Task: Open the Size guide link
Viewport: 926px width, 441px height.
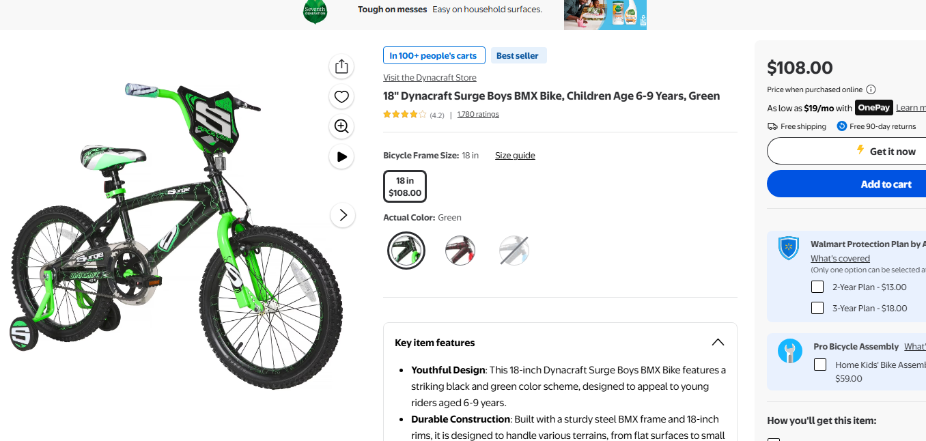Action: pos(515,156)
